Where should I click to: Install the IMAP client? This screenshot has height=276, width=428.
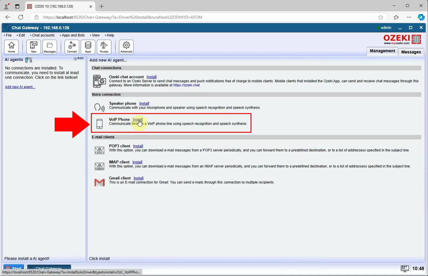137,162
